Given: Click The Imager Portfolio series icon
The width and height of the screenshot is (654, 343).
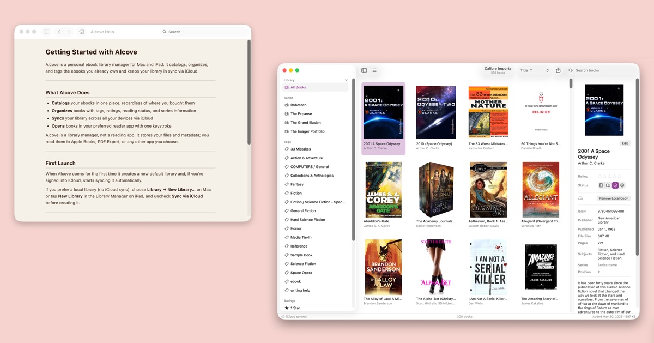Looking at the screenshot, I should tap(287, 131).
